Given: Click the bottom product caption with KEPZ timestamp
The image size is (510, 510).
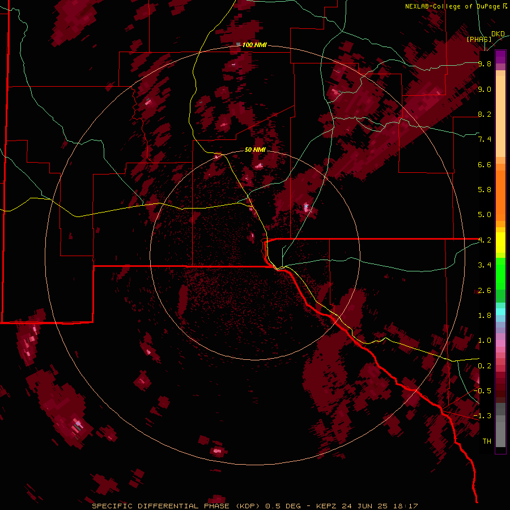Looking at the screenshot, I should tap(255, 506).
